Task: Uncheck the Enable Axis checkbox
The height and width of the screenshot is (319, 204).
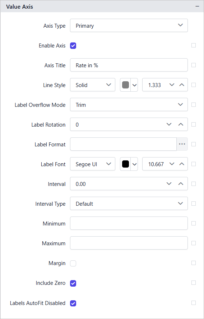Action: [x=73, y=46]
